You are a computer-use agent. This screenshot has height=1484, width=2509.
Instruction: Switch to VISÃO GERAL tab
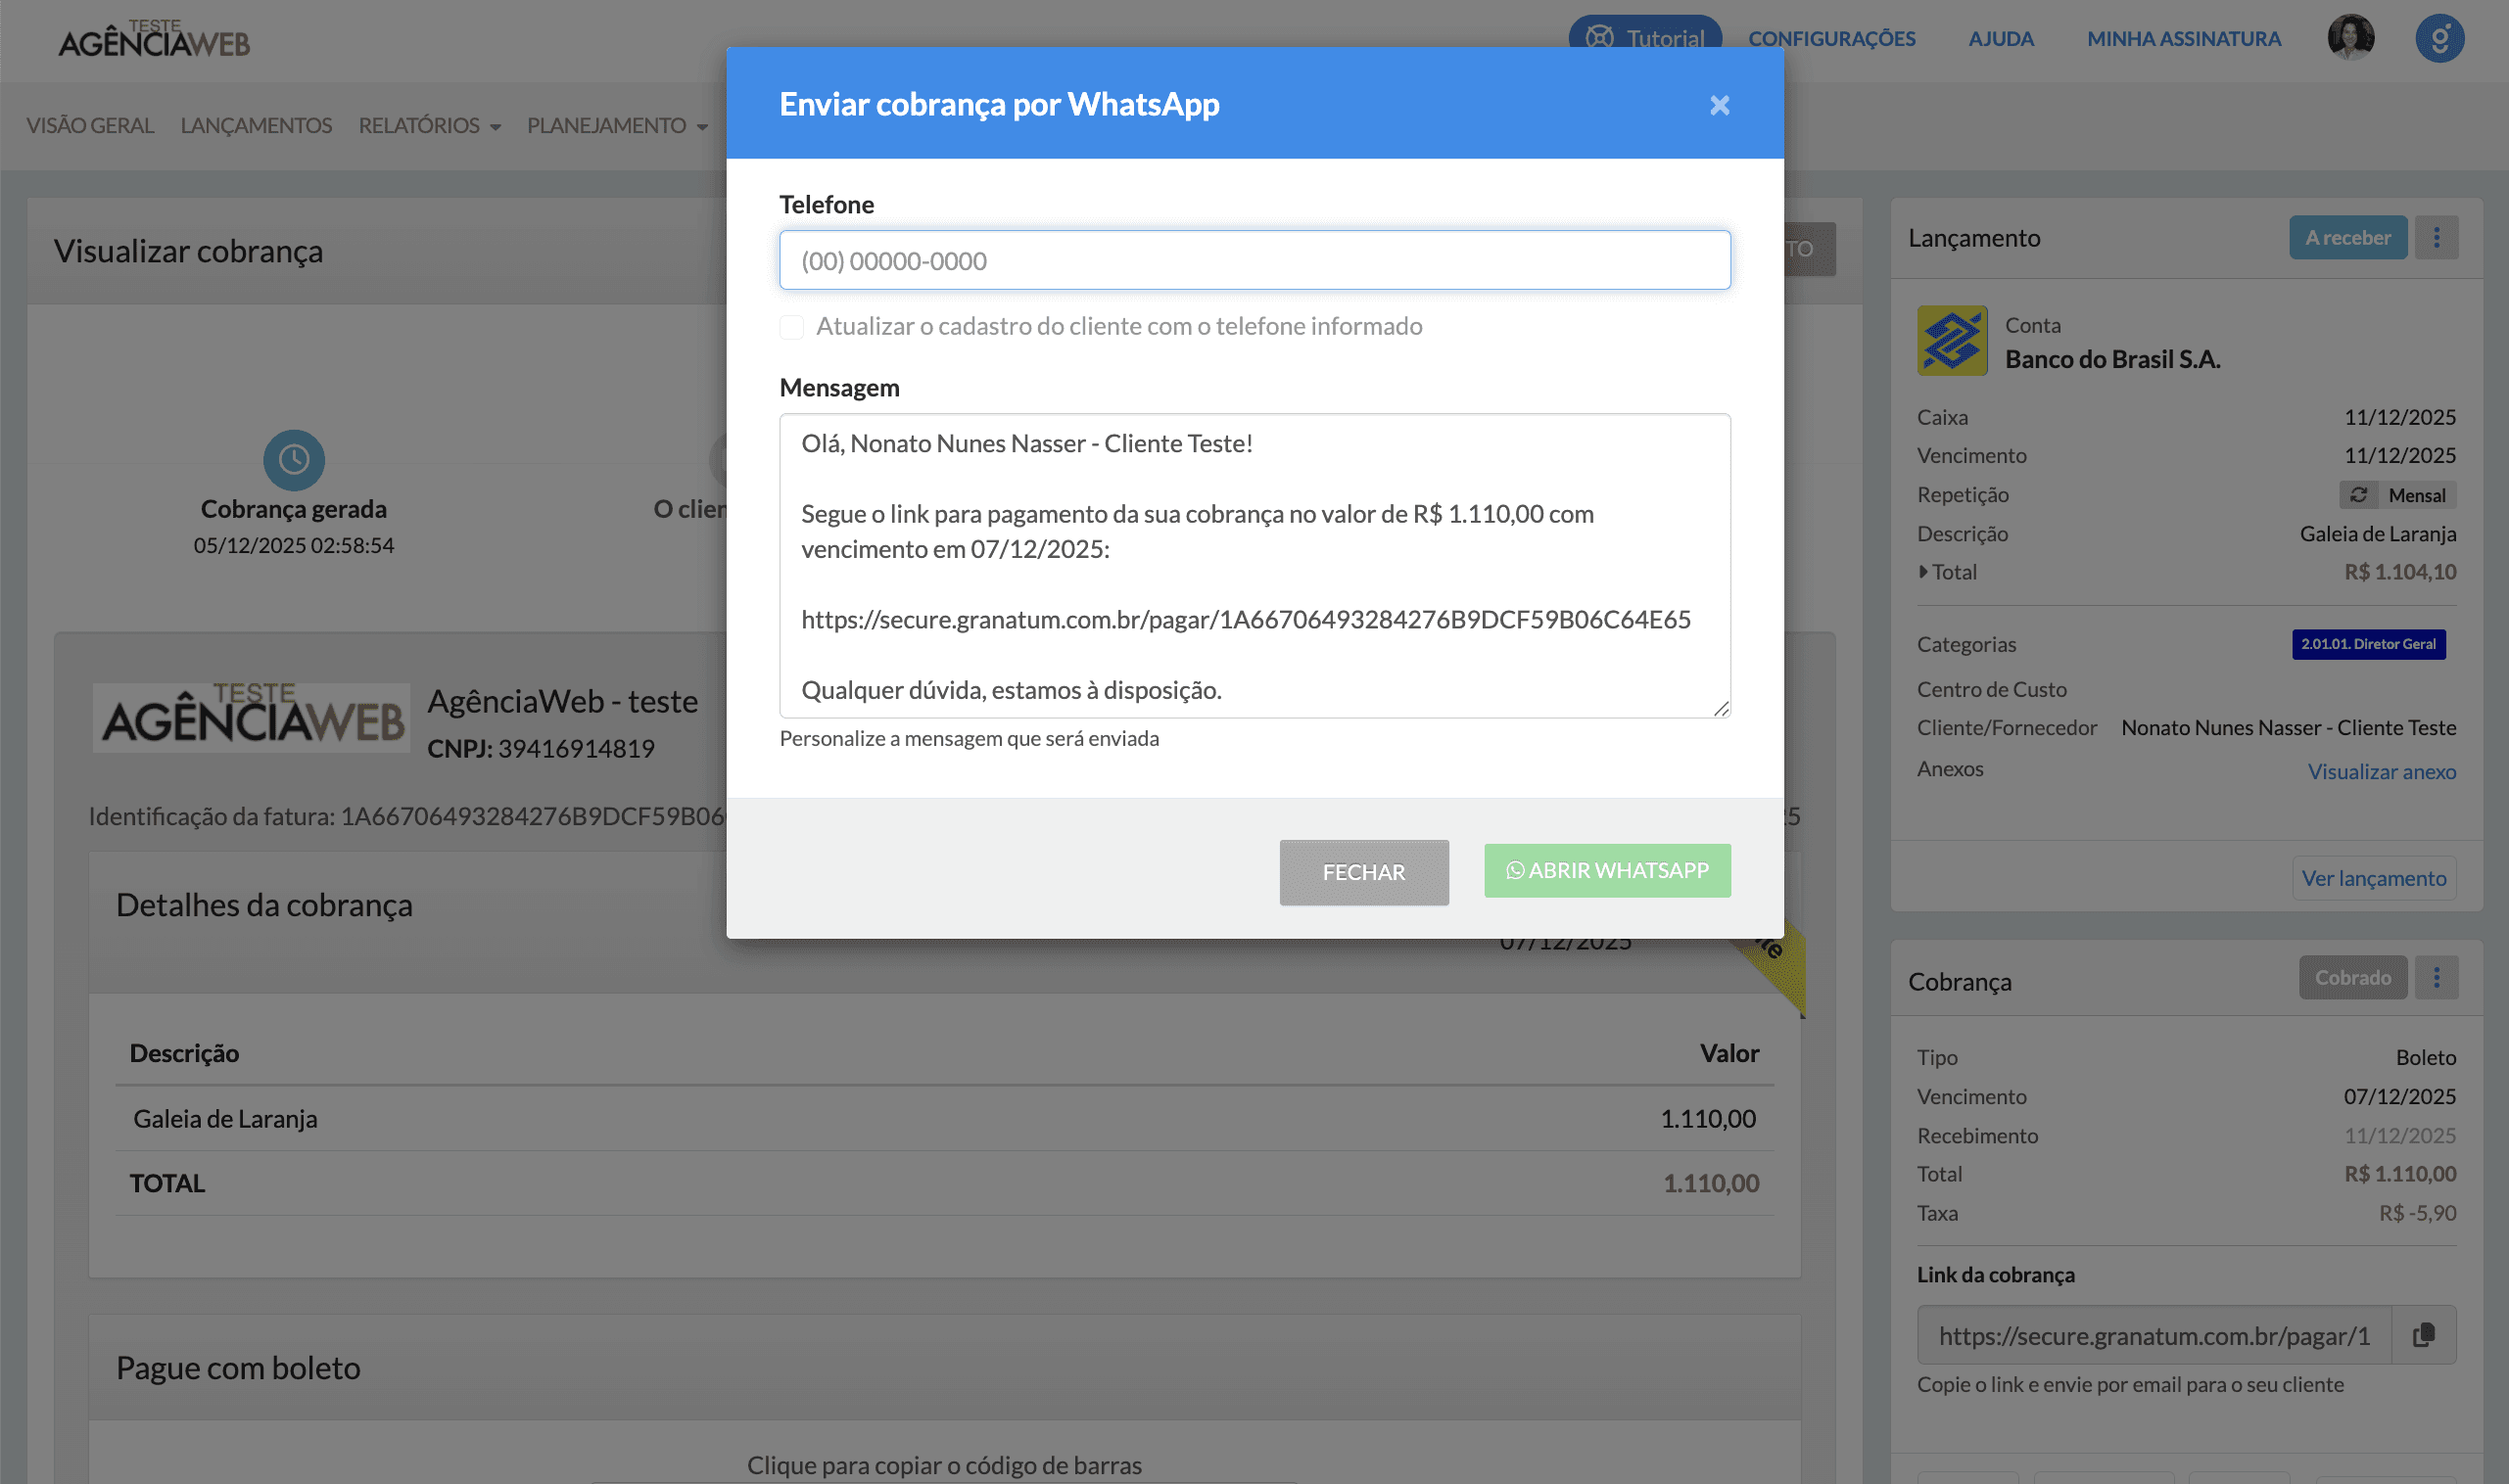(90, 126)
